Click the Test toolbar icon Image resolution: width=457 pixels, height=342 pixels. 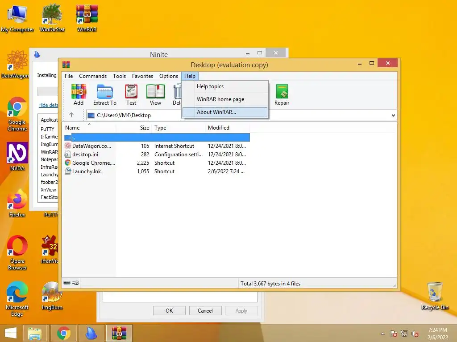click(x=131, y=94)
